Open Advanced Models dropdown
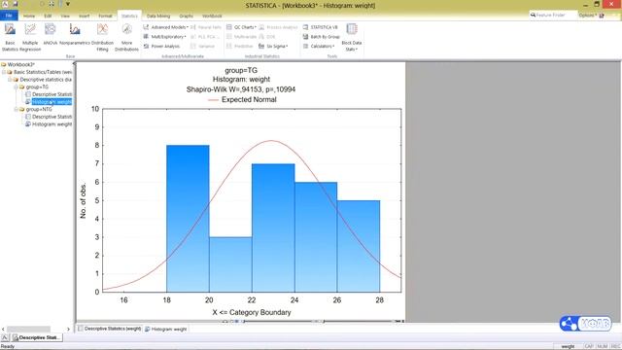The height and width of the screenshot is (350, 622). click(x=166, y=27)
